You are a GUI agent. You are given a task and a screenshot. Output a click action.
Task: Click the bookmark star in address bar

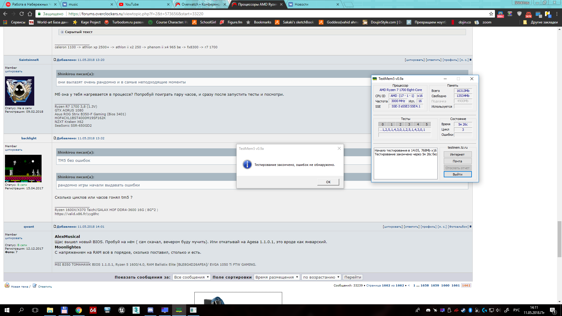pos(491,14)
